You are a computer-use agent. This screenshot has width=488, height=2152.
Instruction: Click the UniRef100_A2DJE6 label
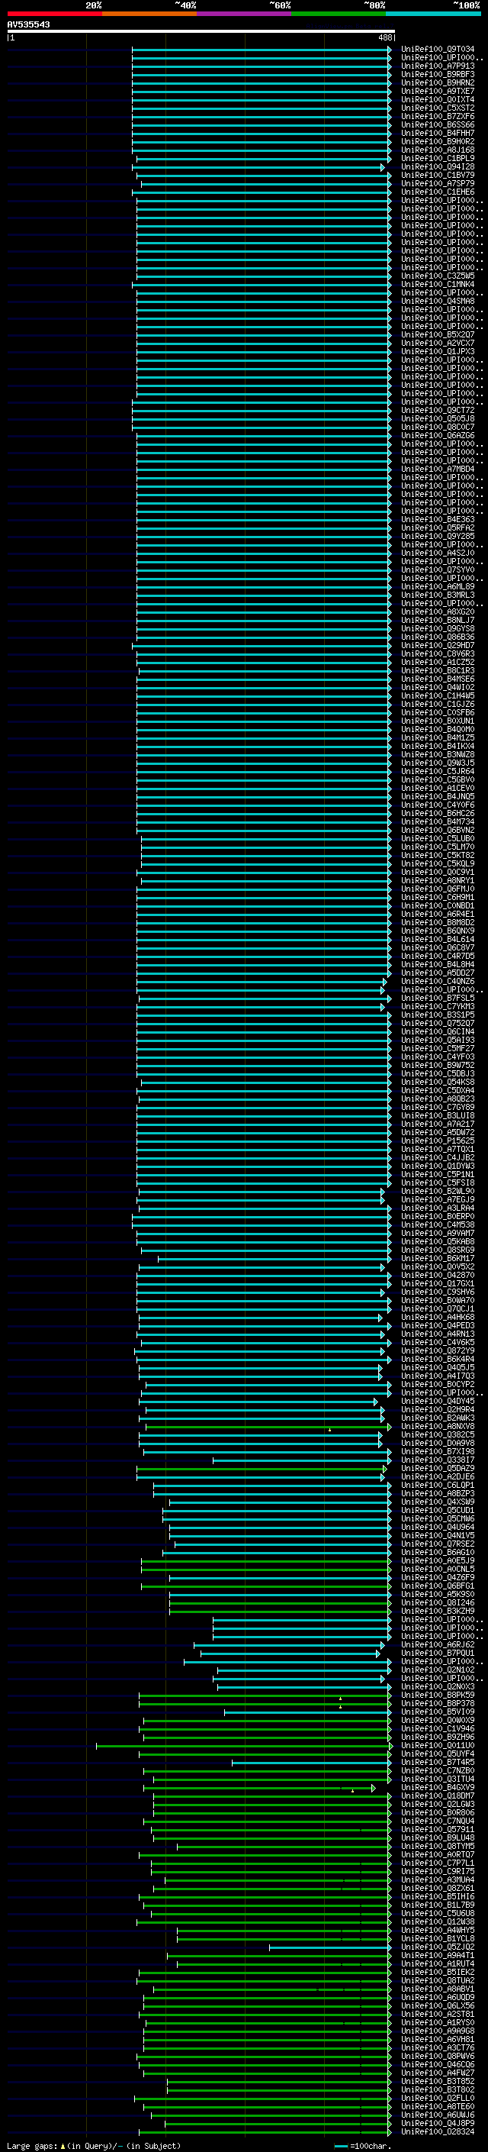tap(438, 1477)
